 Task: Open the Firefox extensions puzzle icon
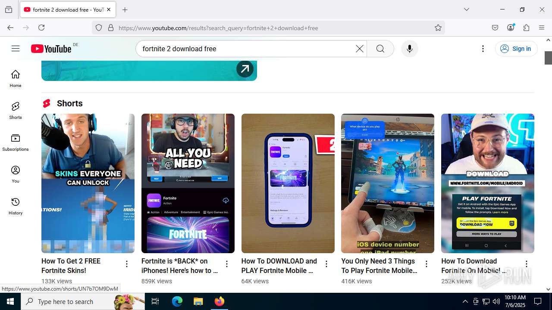click(x=526, y=28)
